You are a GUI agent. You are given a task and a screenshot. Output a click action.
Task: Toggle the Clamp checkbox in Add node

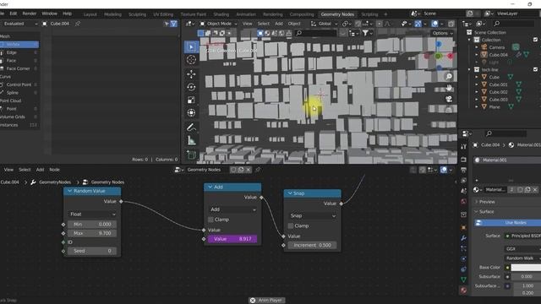(x=210, y=220)
